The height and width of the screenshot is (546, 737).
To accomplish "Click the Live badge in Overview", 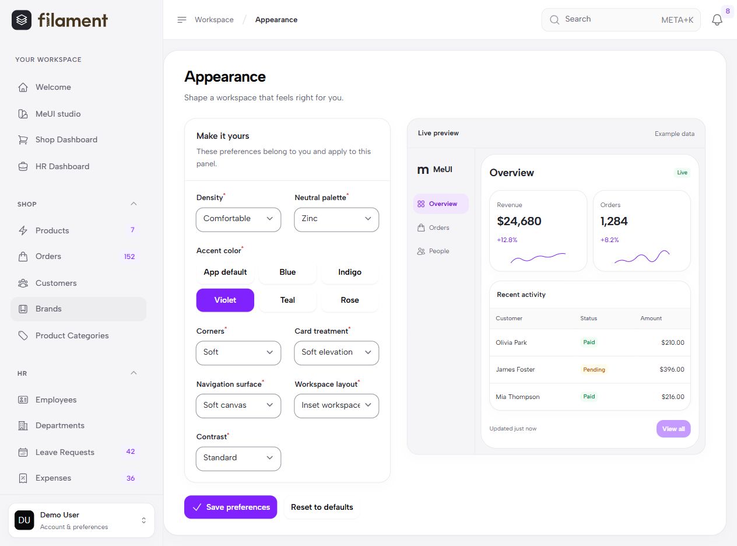I will (682, 173).
